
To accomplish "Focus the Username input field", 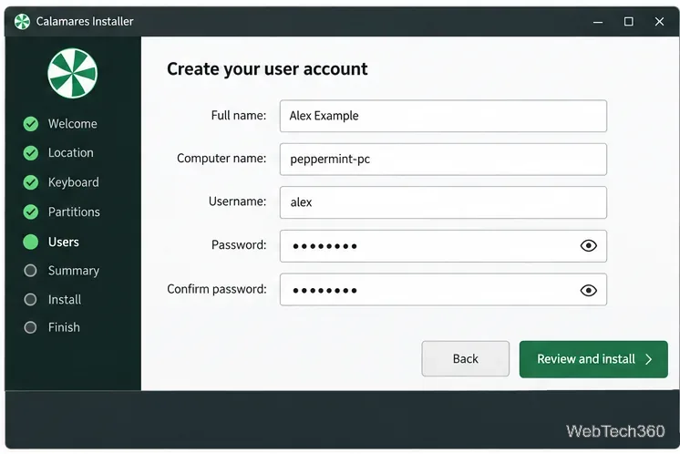I will pos(443,202).
